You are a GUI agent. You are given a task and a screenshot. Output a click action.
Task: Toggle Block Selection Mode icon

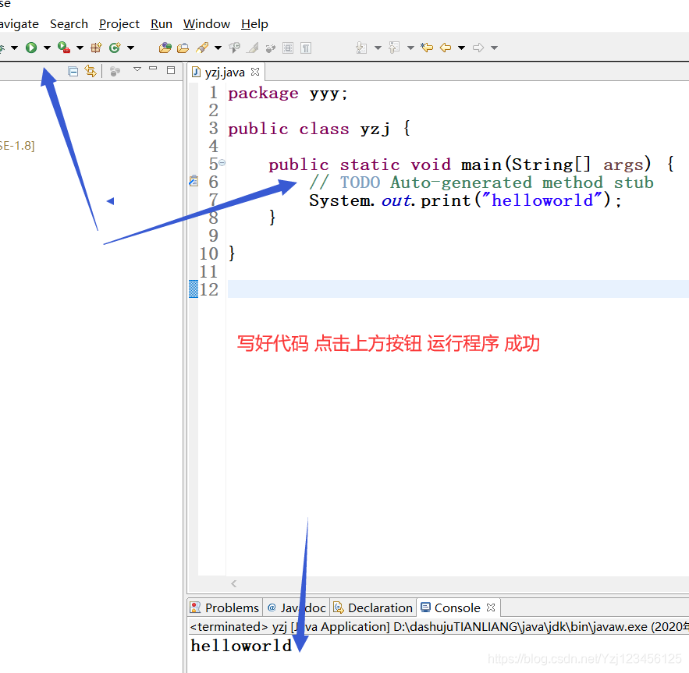coord(288,48)
